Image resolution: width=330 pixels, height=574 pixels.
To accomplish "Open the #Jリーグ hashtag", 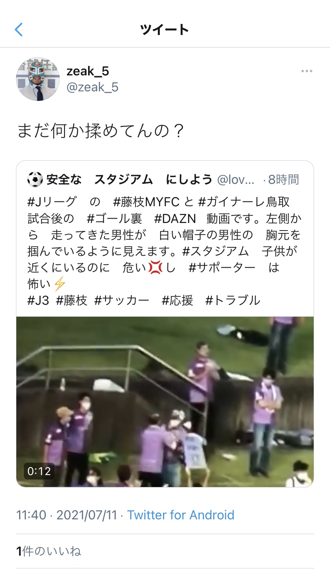I will 51,202.
